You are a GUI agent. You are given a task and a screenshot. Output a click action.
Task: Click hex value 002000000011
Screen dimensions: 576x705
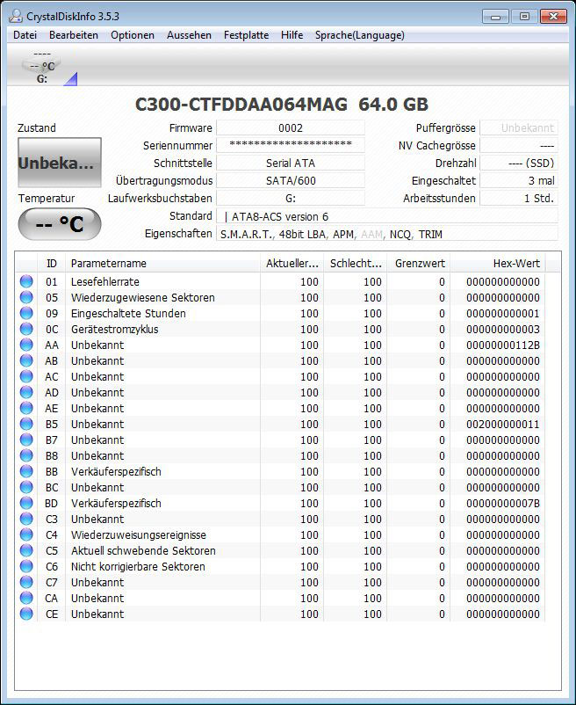(x=503, y=424)
